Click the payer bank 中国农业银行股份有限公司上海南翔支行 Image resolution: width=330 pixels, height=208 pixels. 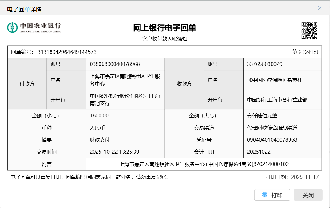tap(125, 99)
